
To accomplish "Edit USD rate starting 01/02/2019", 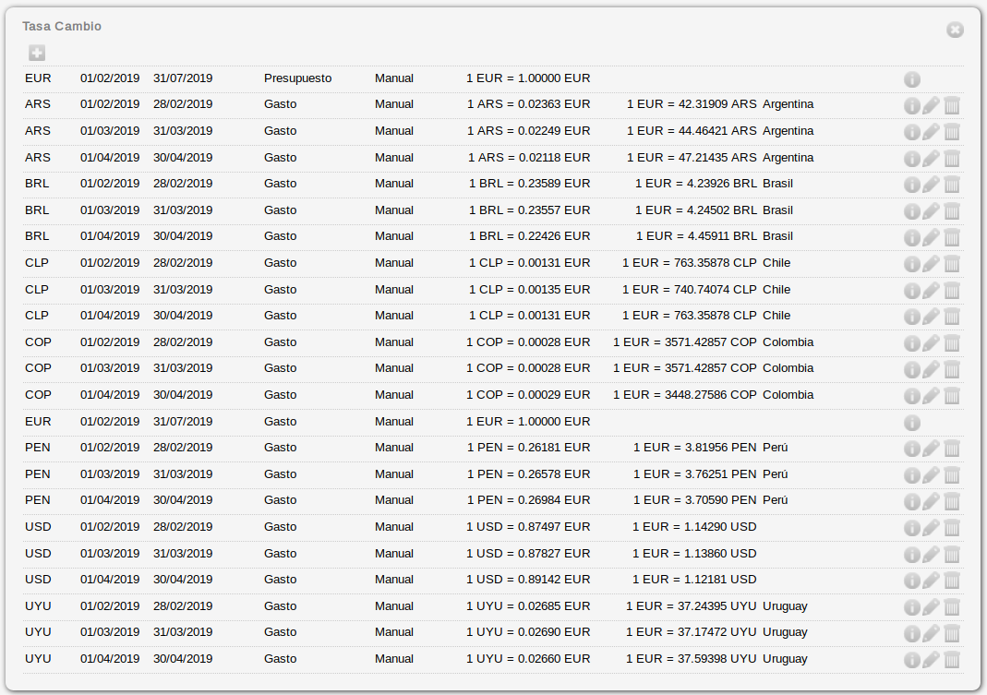I will click(x=931, y=528).
